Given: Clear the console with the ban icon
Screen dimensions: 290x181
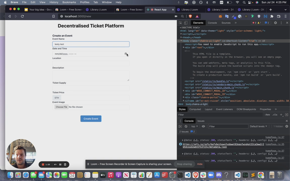Looking at the screenshot, I should pos(186,126).
